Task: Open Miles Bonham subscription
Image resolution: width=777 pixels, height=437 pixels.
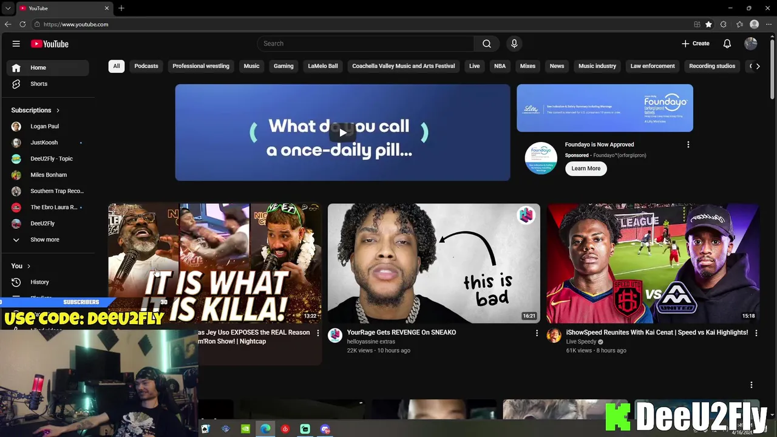Action: click(49, 175)
